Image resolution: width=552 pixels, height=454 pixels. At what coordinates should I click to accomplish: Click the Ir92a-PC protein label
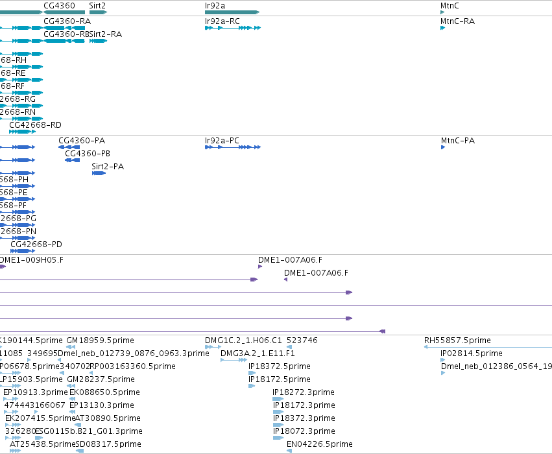222,141
